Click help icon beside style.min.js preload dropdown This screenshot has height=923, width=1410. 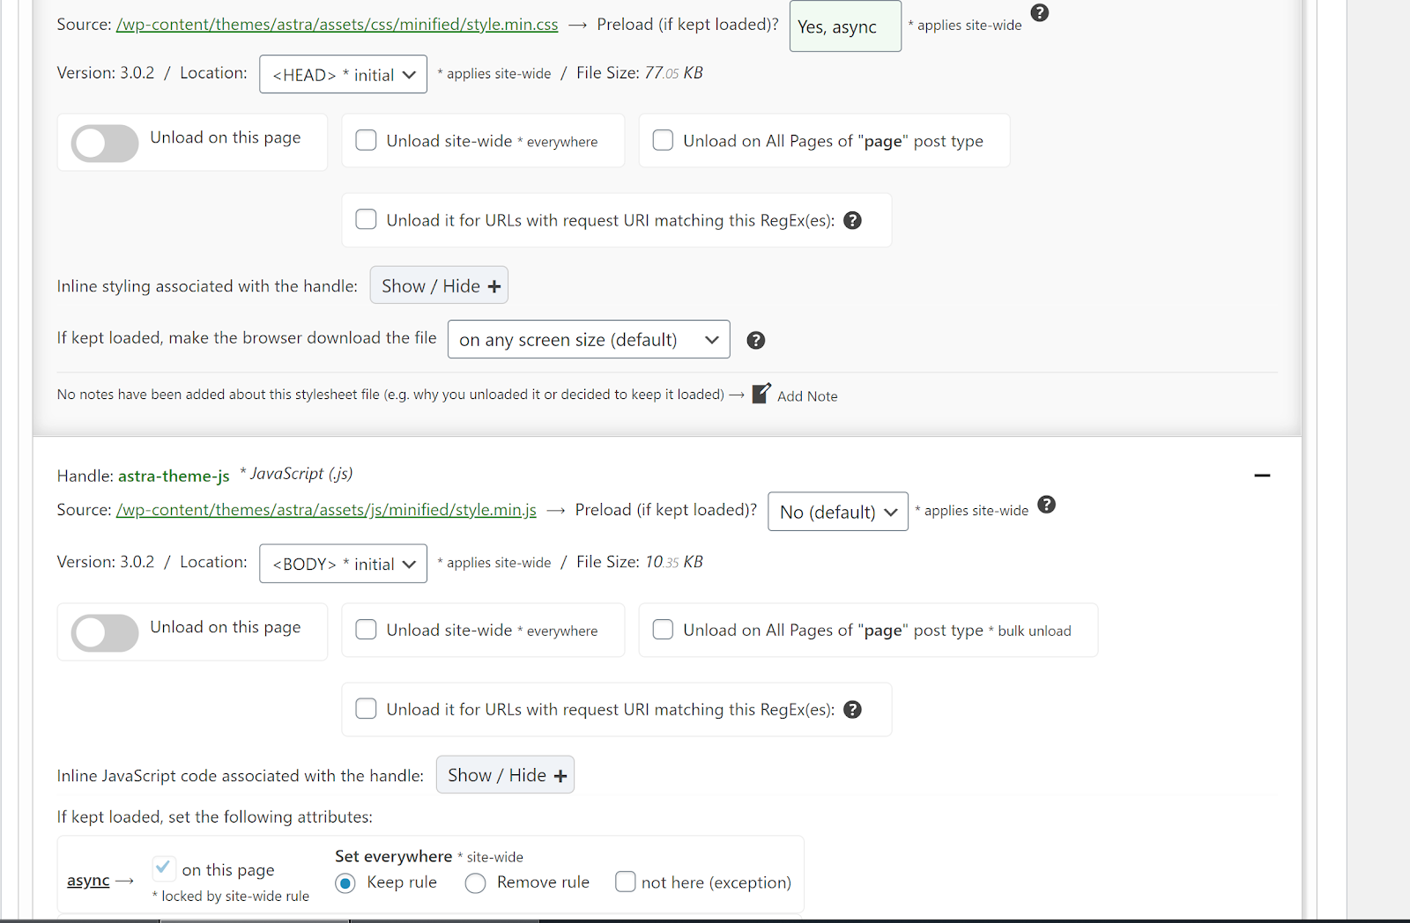[1046, 505]
